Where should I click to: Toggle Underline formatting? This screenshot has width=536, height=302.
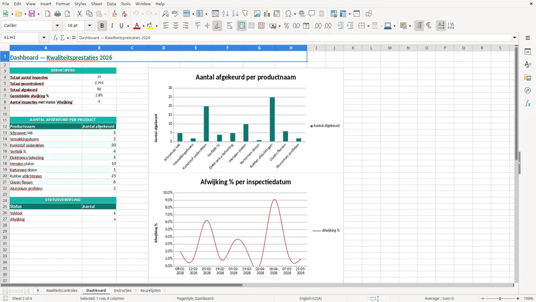click(x=121, y=26)
